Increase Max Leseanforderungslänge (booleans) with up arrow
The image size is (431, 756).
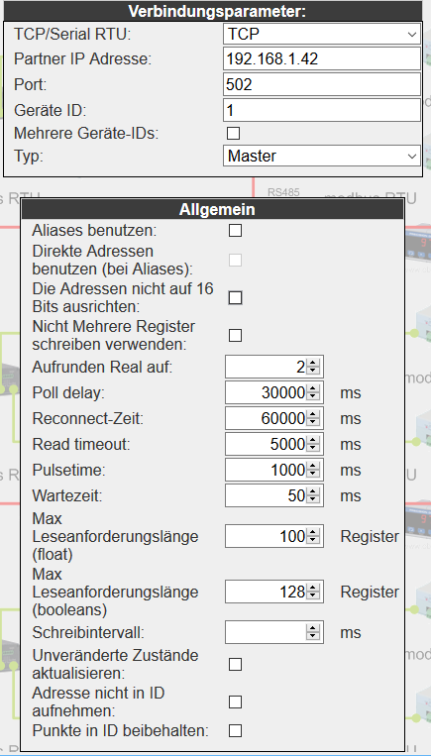(313, 588)
